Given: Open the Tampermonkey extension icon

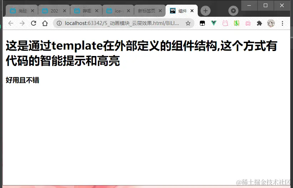Looking at the screenshot, I should coord(202,23).
